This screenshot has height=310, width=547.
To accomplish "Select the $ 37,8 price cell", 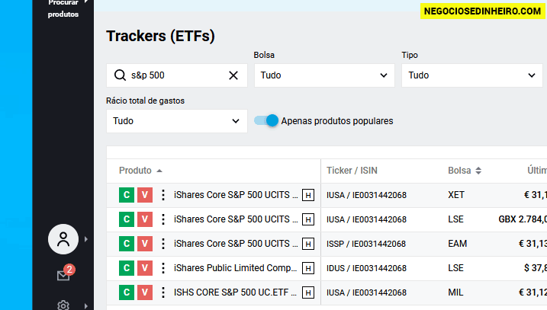I will coord(535,268).
